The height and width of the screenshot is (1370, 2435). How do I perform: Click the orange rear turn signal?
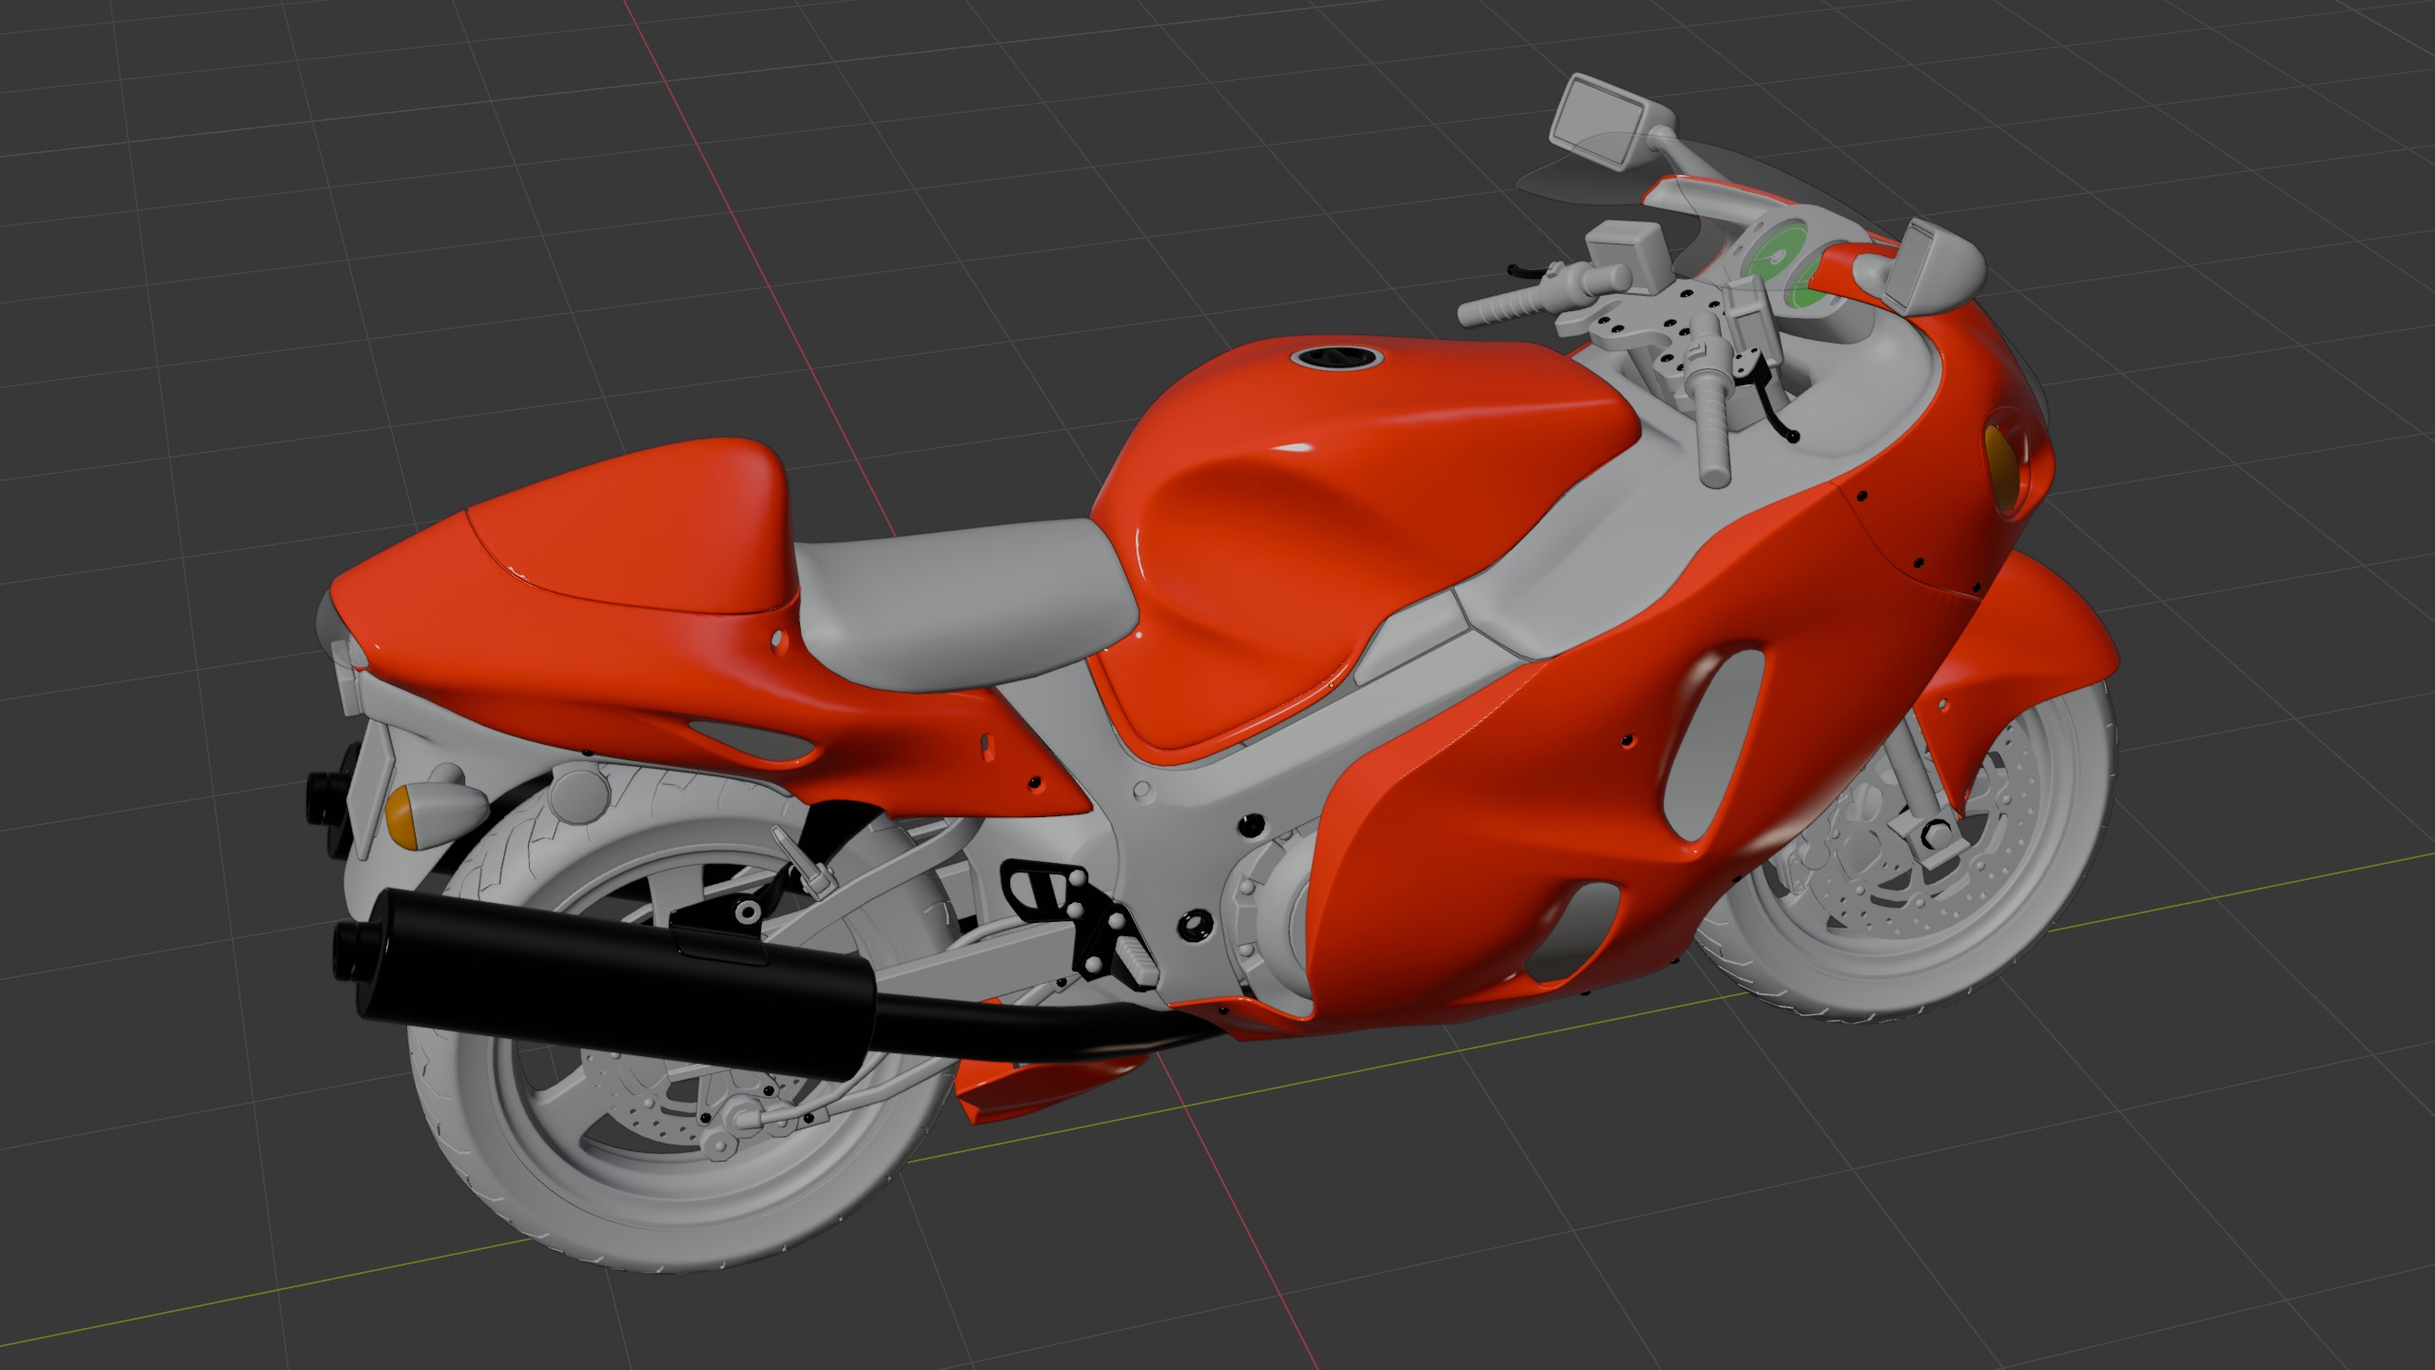404,816
